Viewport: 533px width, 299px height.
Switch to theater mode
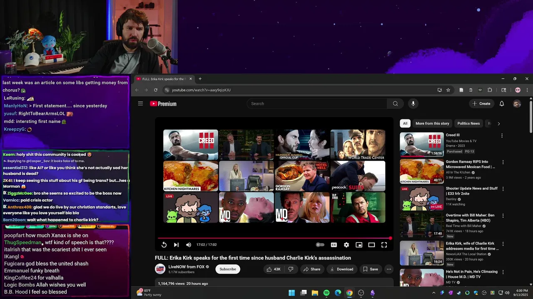[371, 245]
